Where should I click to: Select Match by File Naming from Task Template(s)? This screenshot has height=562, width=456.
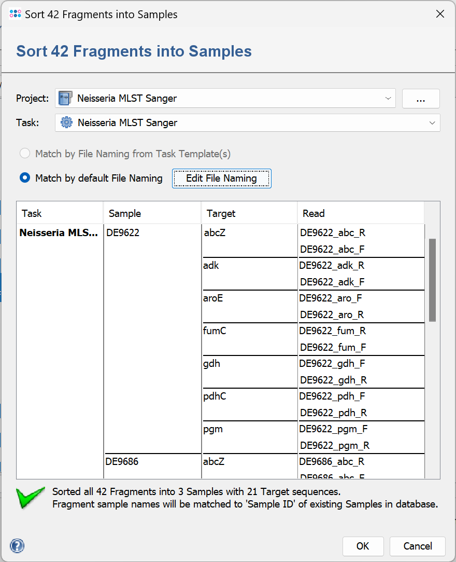24,154
